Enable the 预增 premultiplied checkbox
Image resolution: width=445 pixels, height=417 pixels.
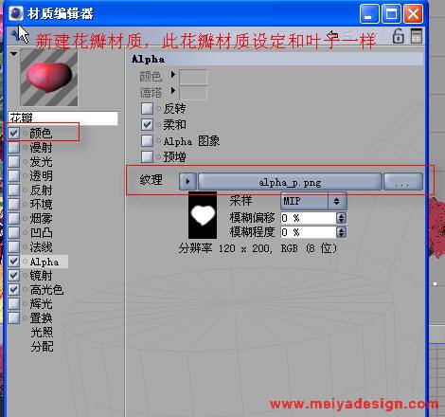coord(147,156)
